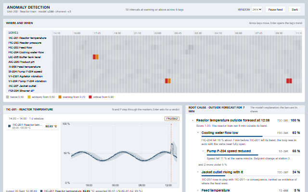Click the red 'critical from 0.90' legend swatch
308x192 pixels.
(x=90, y=97)
